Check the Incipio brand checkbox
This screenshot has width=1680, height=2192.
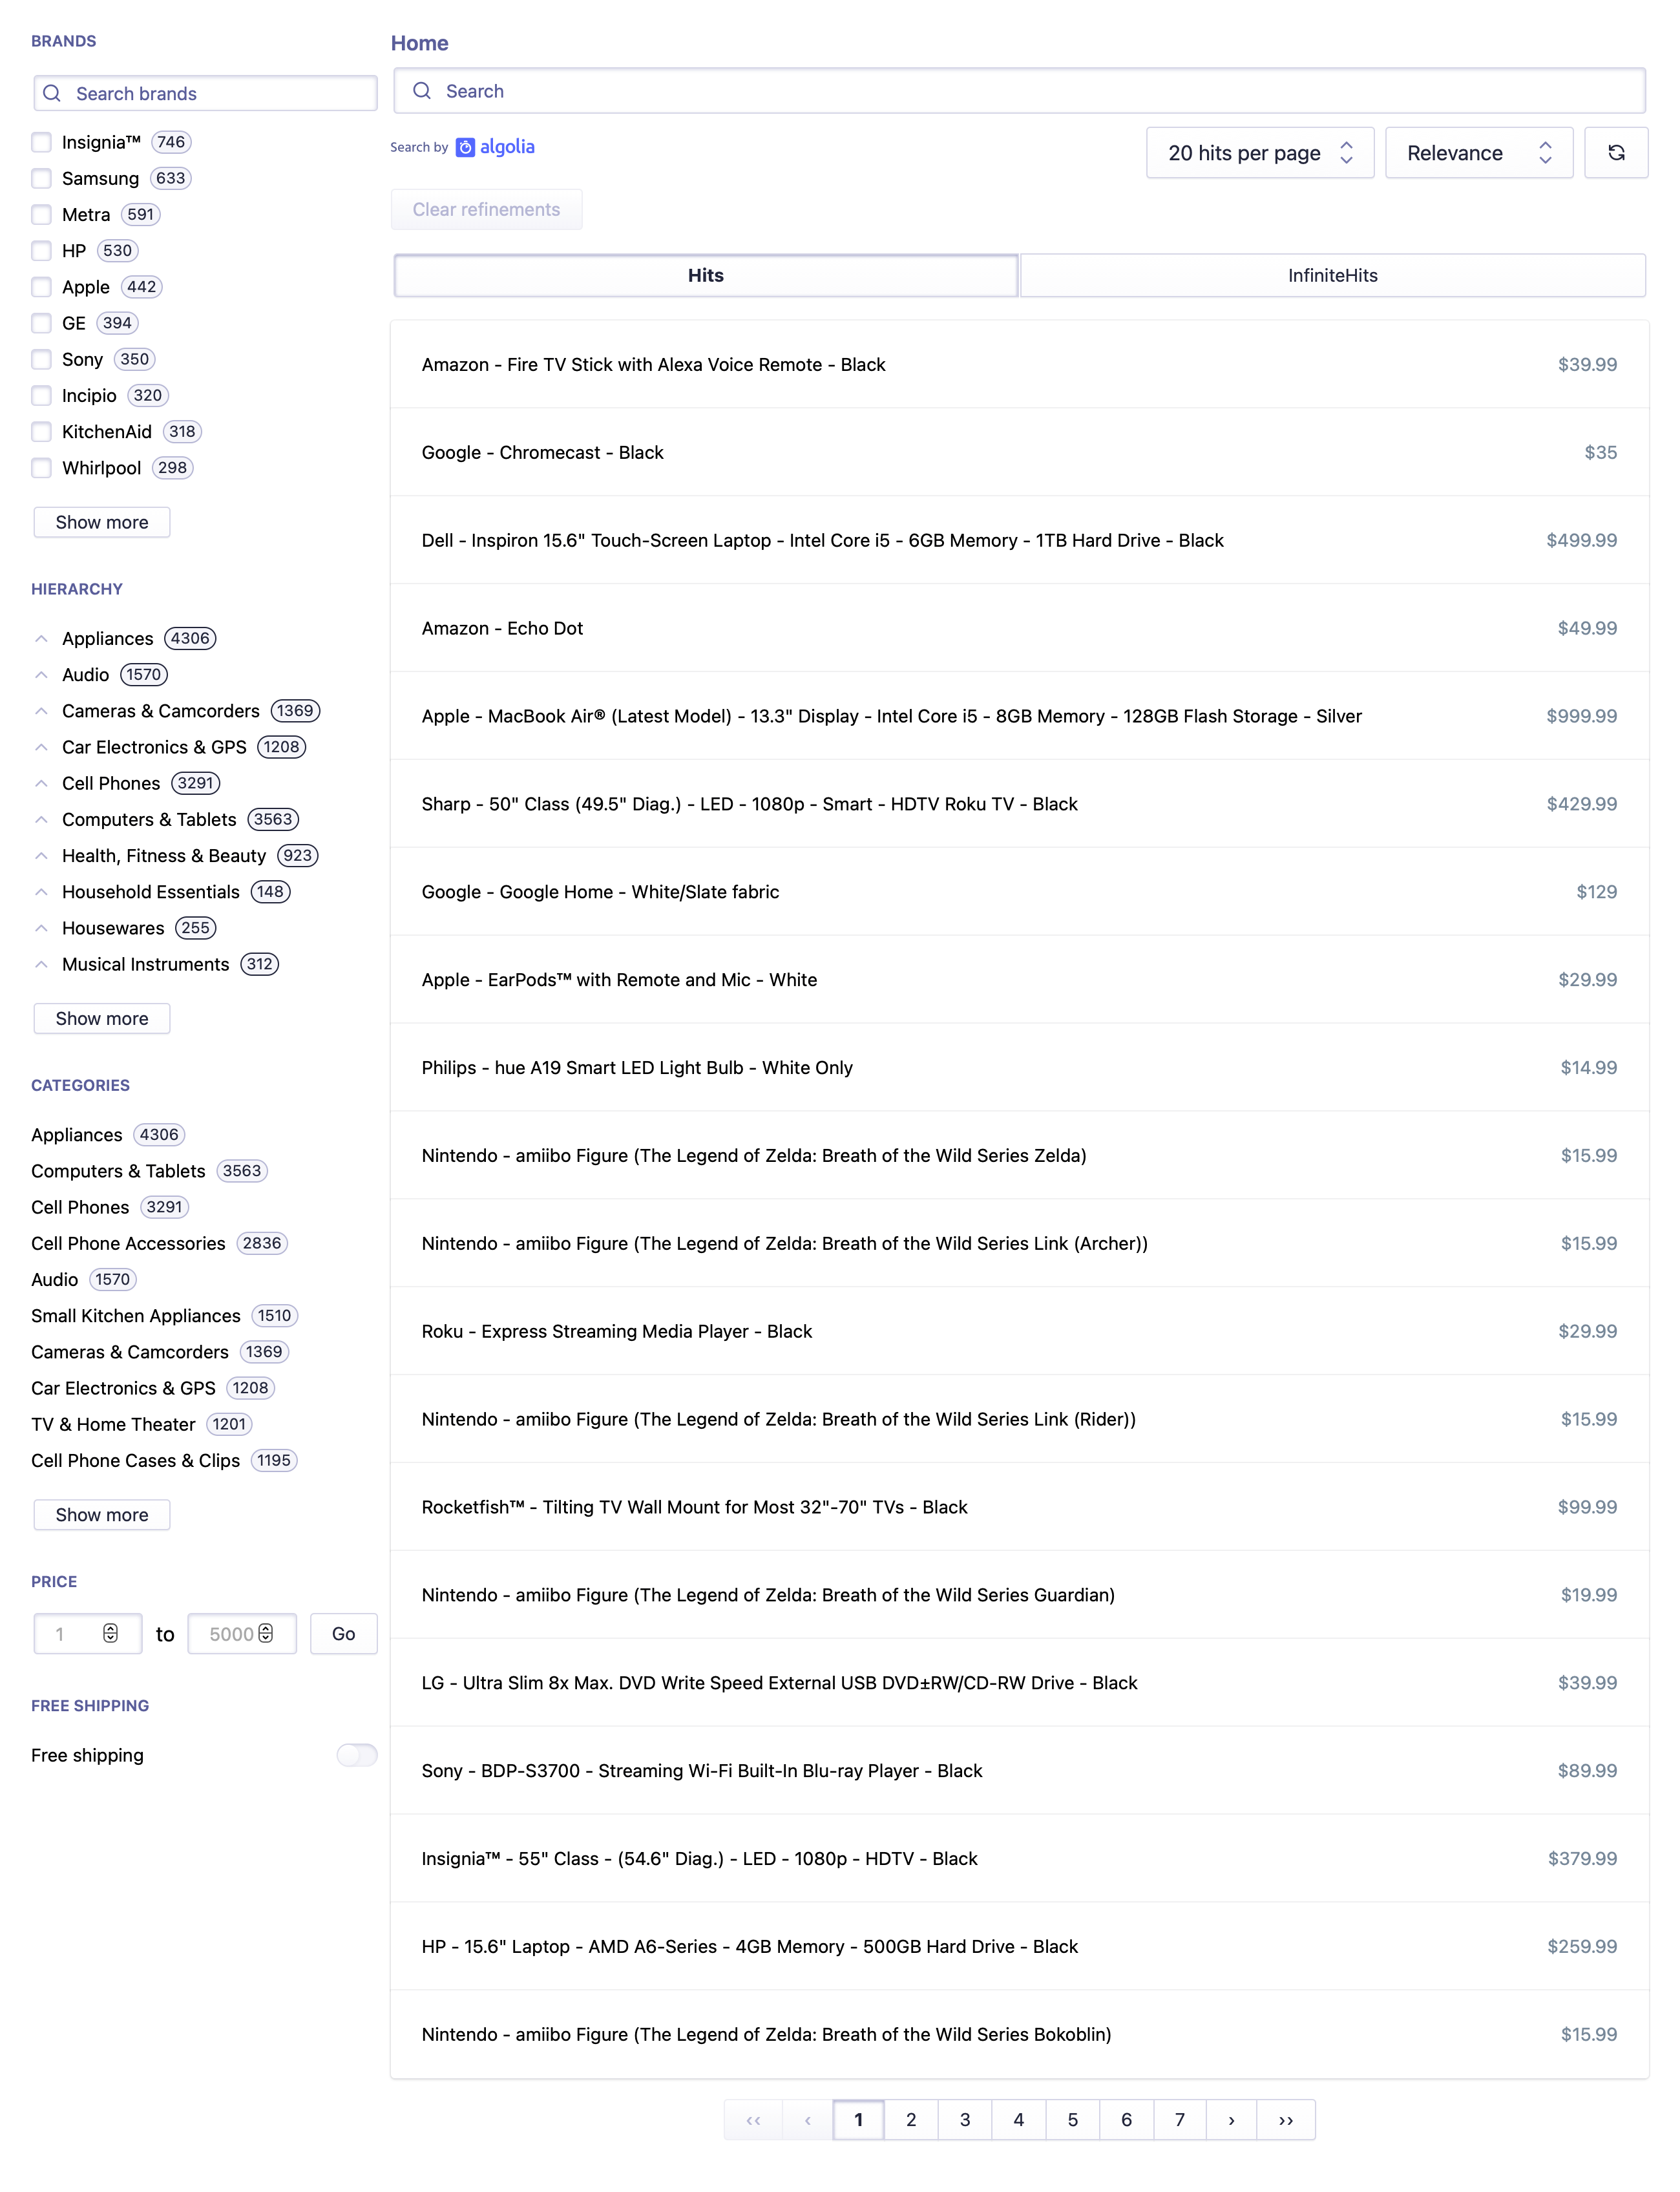click(x=41, y=395)
